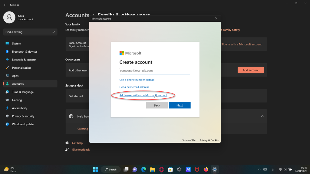Click the Settings back arrow
Viewport: 310px width, 174px height.
(5, 5)
